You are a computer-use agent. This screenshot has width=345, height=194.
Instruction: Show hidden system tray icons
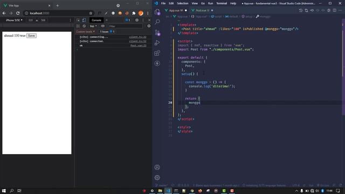pyautogui.click(x=296, y=191)
